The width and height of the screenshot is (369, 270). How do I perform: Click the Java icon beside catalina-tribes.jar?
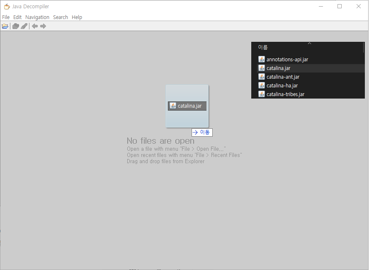262,94
